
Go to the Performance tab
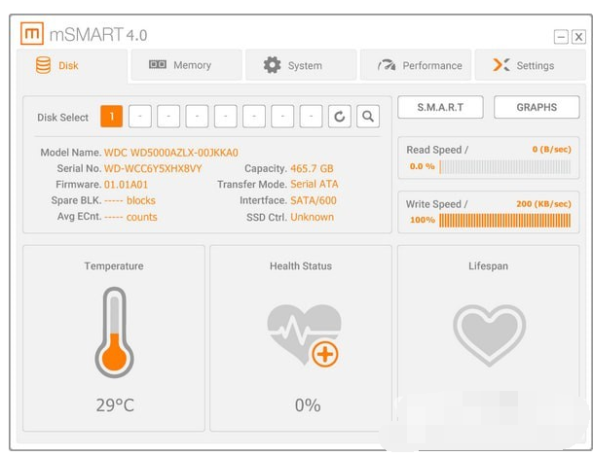(415, 65)
